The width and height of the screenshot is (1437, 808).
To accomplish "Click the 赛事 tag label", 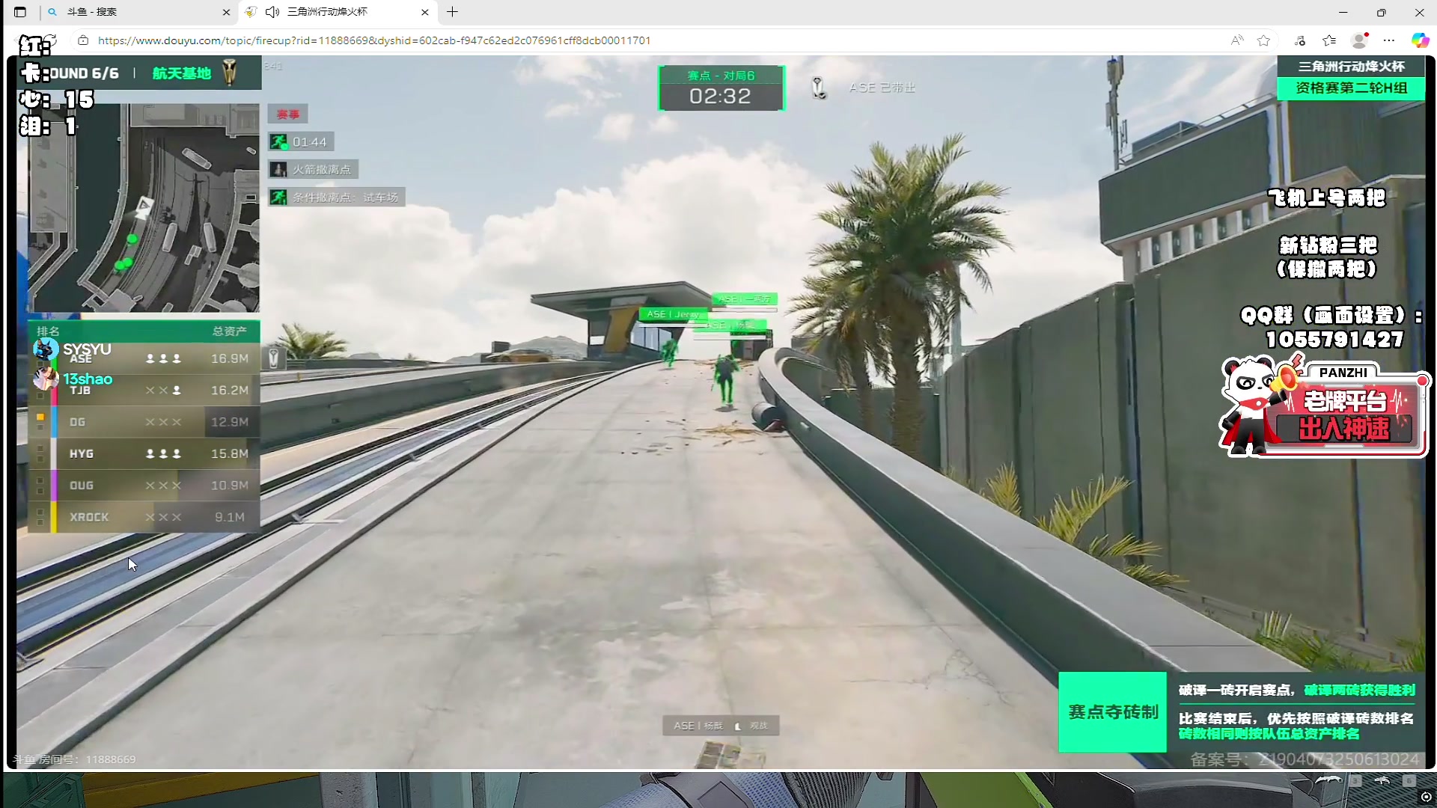I will [288, 114].
